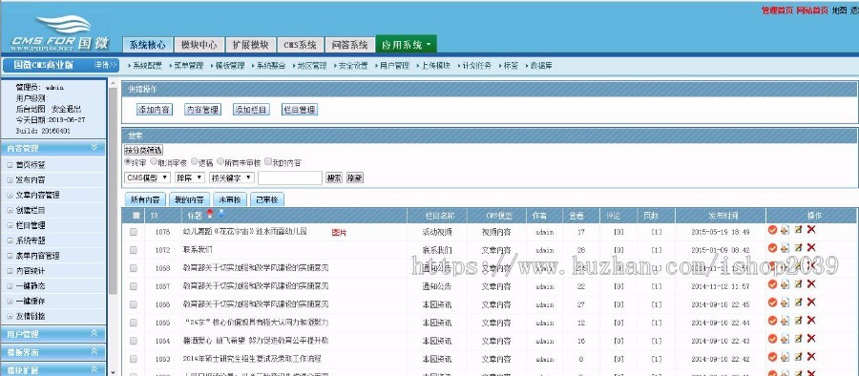Click the copy-page icon in row 1076
The width and height of the screenshot is (859, 376).
click(786, 230)
